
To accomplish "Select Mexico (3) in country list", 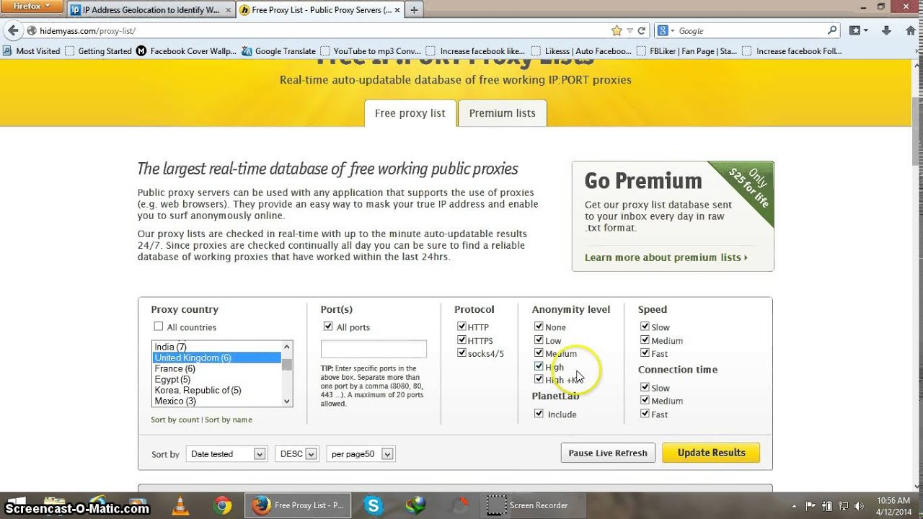I will (x=216, y=401).
